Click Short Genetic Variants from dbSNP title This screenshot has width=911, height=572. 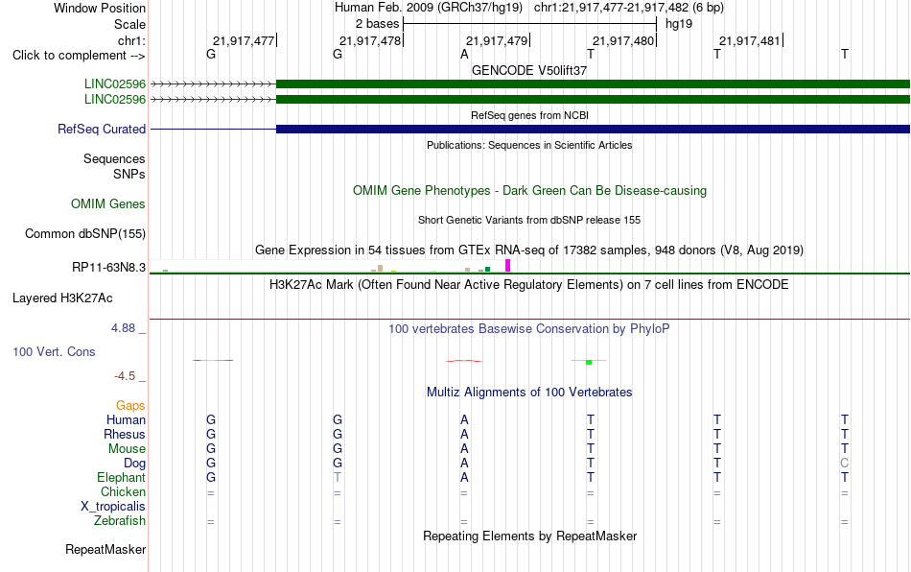[x=529, y=220]
